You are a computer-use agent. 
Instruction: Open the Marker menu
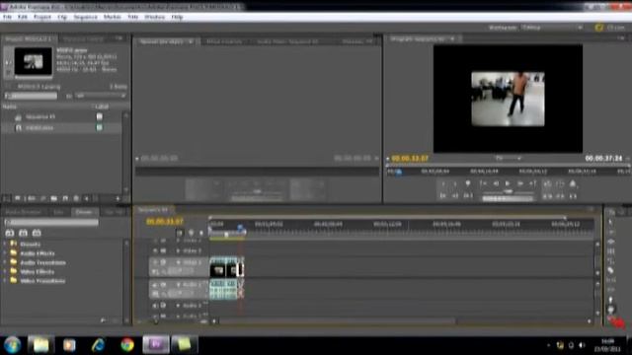(112, 17)
